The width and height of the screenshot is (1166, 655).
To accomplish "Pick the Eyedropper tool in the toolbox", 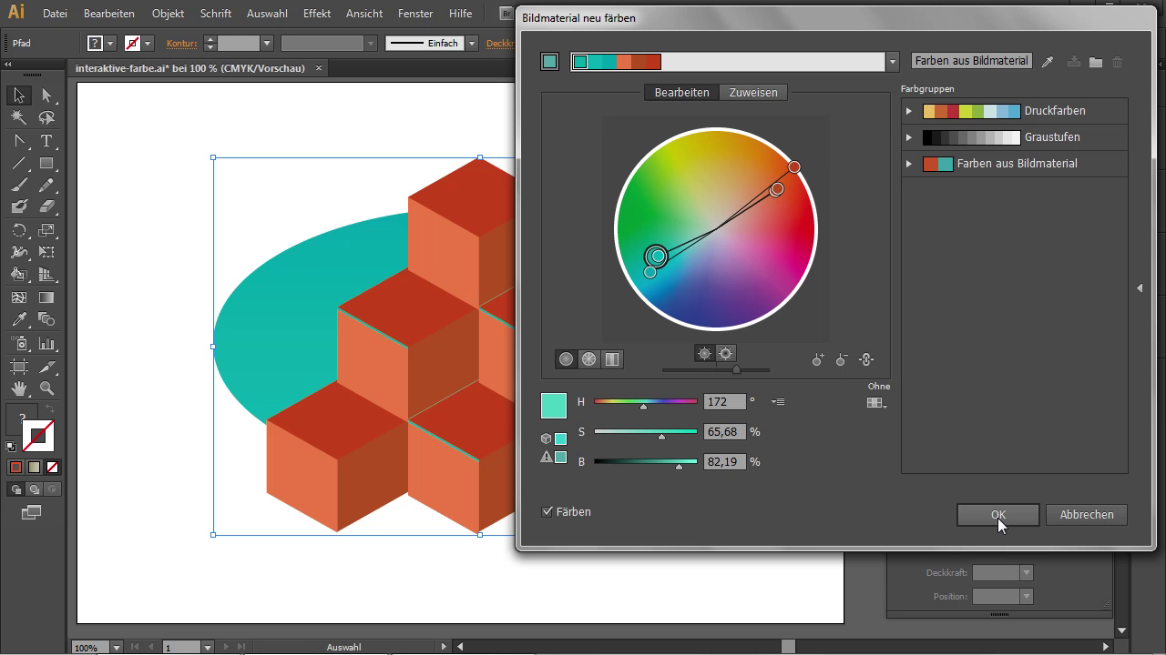I will (19, 319).
